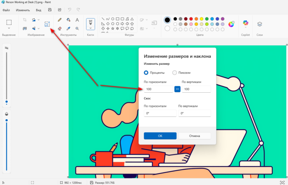Image resolution: width=288 pixels, height=185 pixels.
Task: Click the Скос По горизонтали field
Action: pos(160,113)
